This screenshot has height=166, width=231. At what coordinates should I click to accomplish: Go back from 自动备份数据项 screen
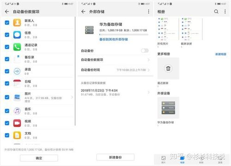[x=7, y=12]
